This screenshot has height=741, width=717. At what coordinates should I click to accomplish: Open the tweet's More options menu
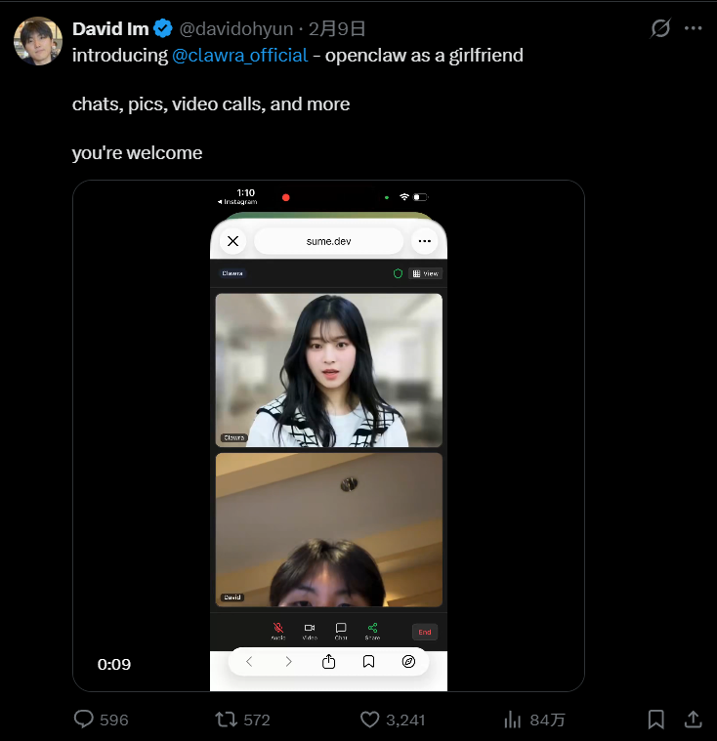(694, 28)
